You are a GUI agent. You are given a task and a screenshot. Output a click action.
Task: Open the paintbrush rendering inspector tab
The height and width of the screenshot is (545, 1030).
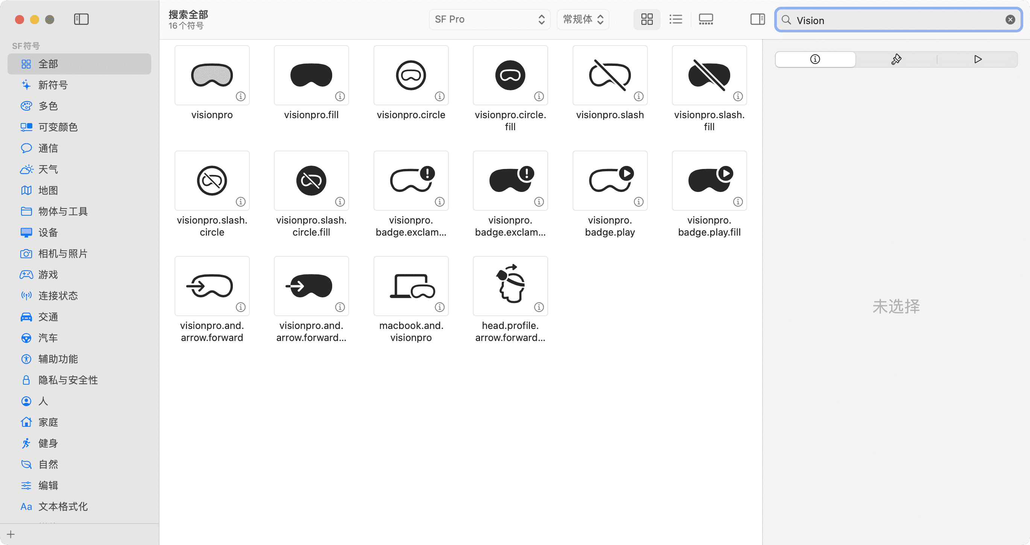(x=896, y=59)
